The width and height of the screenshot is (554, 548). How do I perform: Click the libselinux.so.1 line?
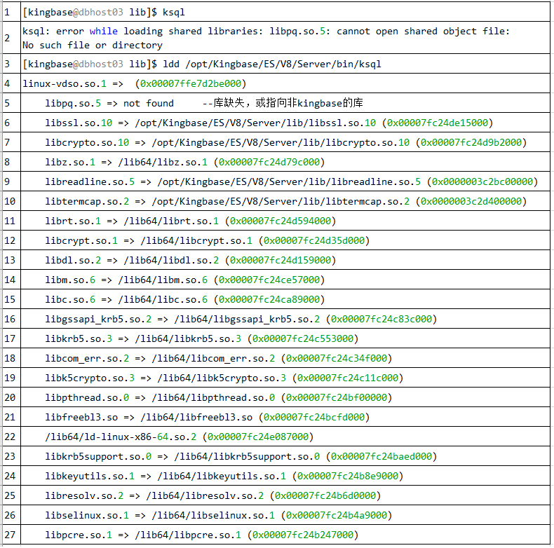[219, 516]
